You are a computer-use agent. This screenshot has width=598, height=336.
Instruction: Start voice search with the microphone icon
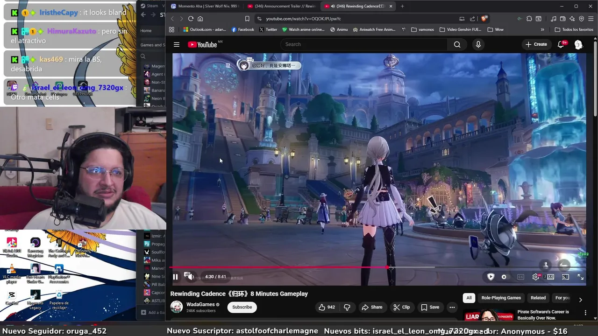(478, 44)
